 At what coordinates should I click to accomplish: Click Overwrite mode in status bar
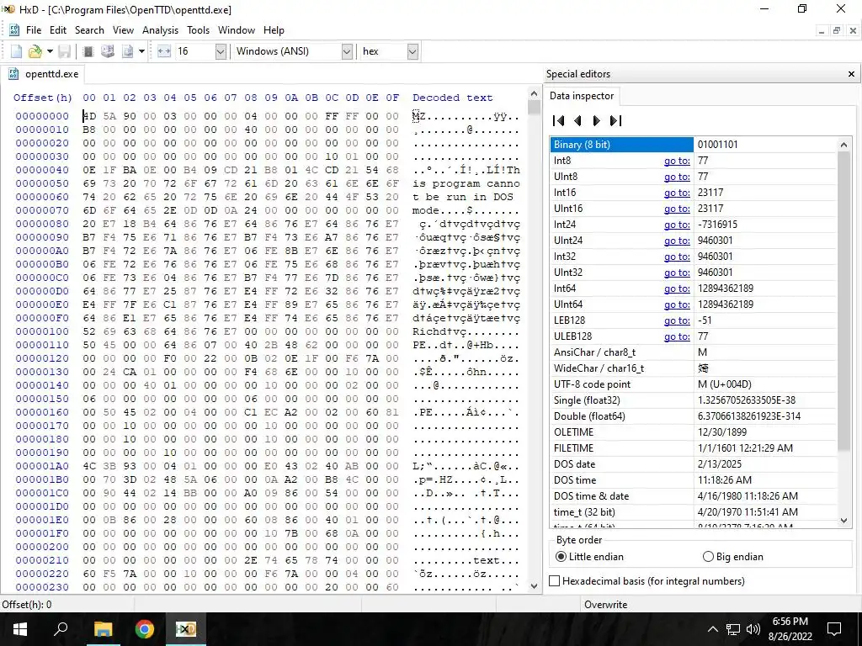point(605,604)
